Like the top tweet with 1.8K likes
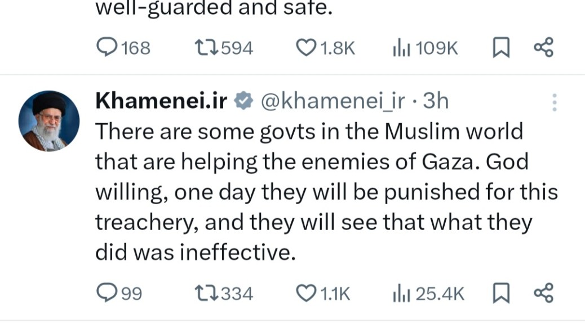585x324 pixels. click(x=306, y=48)
